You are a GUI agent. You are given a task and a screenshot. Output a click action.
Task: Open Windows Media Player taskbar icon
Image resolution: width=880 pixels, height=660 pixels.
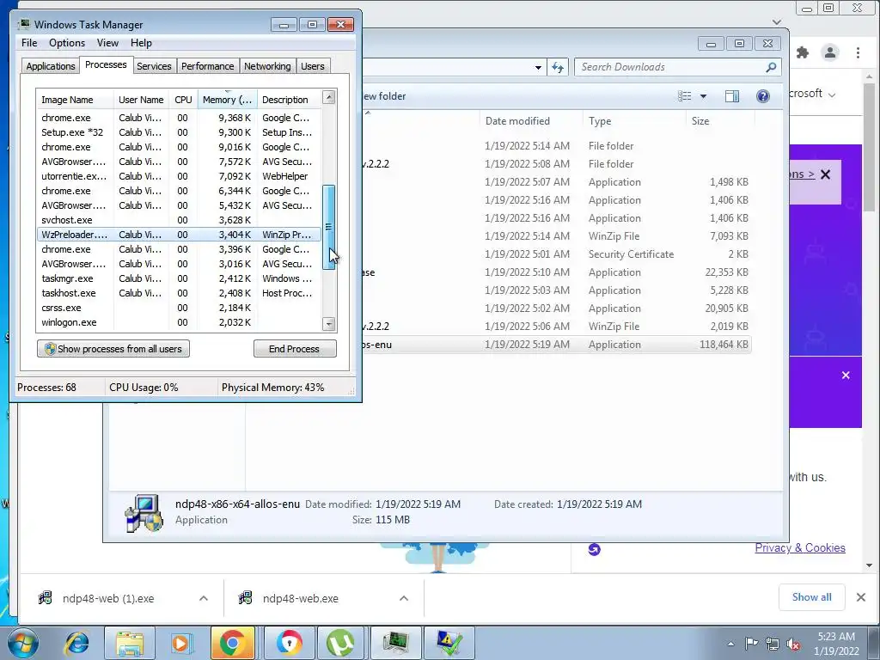[x=180, y=643]
